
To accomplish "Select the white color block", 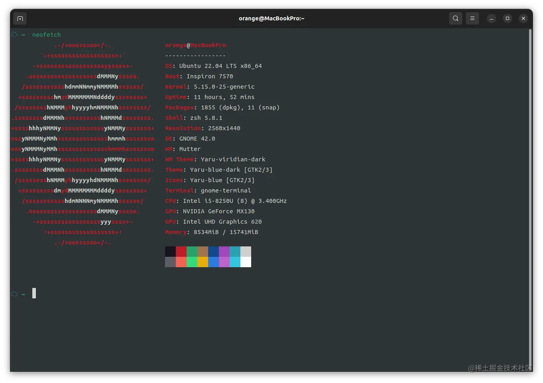I will [246, 262].
